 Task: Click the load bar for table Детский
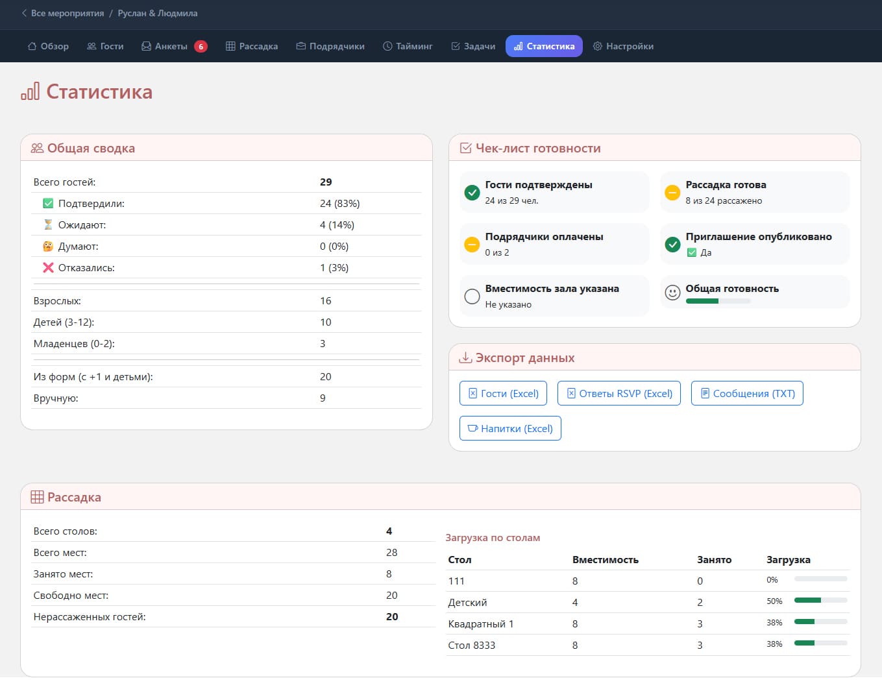point(820,600)
